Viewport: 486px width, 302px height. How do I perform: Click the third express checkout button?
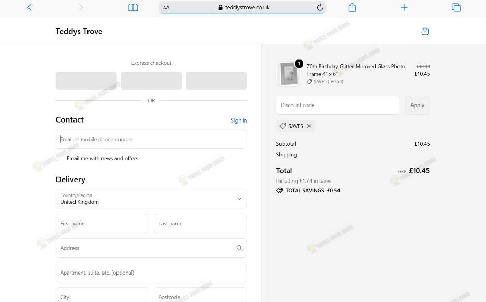point(216,81)
